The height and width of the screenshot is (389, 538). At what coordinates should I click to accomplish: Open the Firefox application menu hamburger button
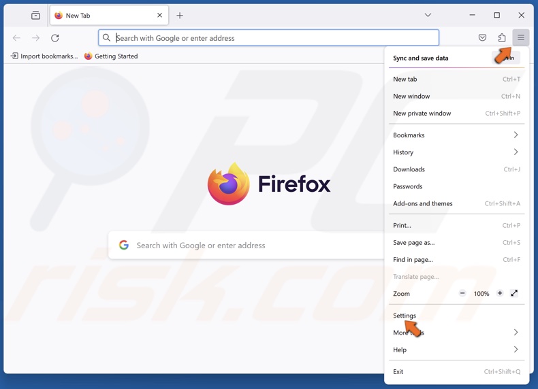tap(520, 37)
